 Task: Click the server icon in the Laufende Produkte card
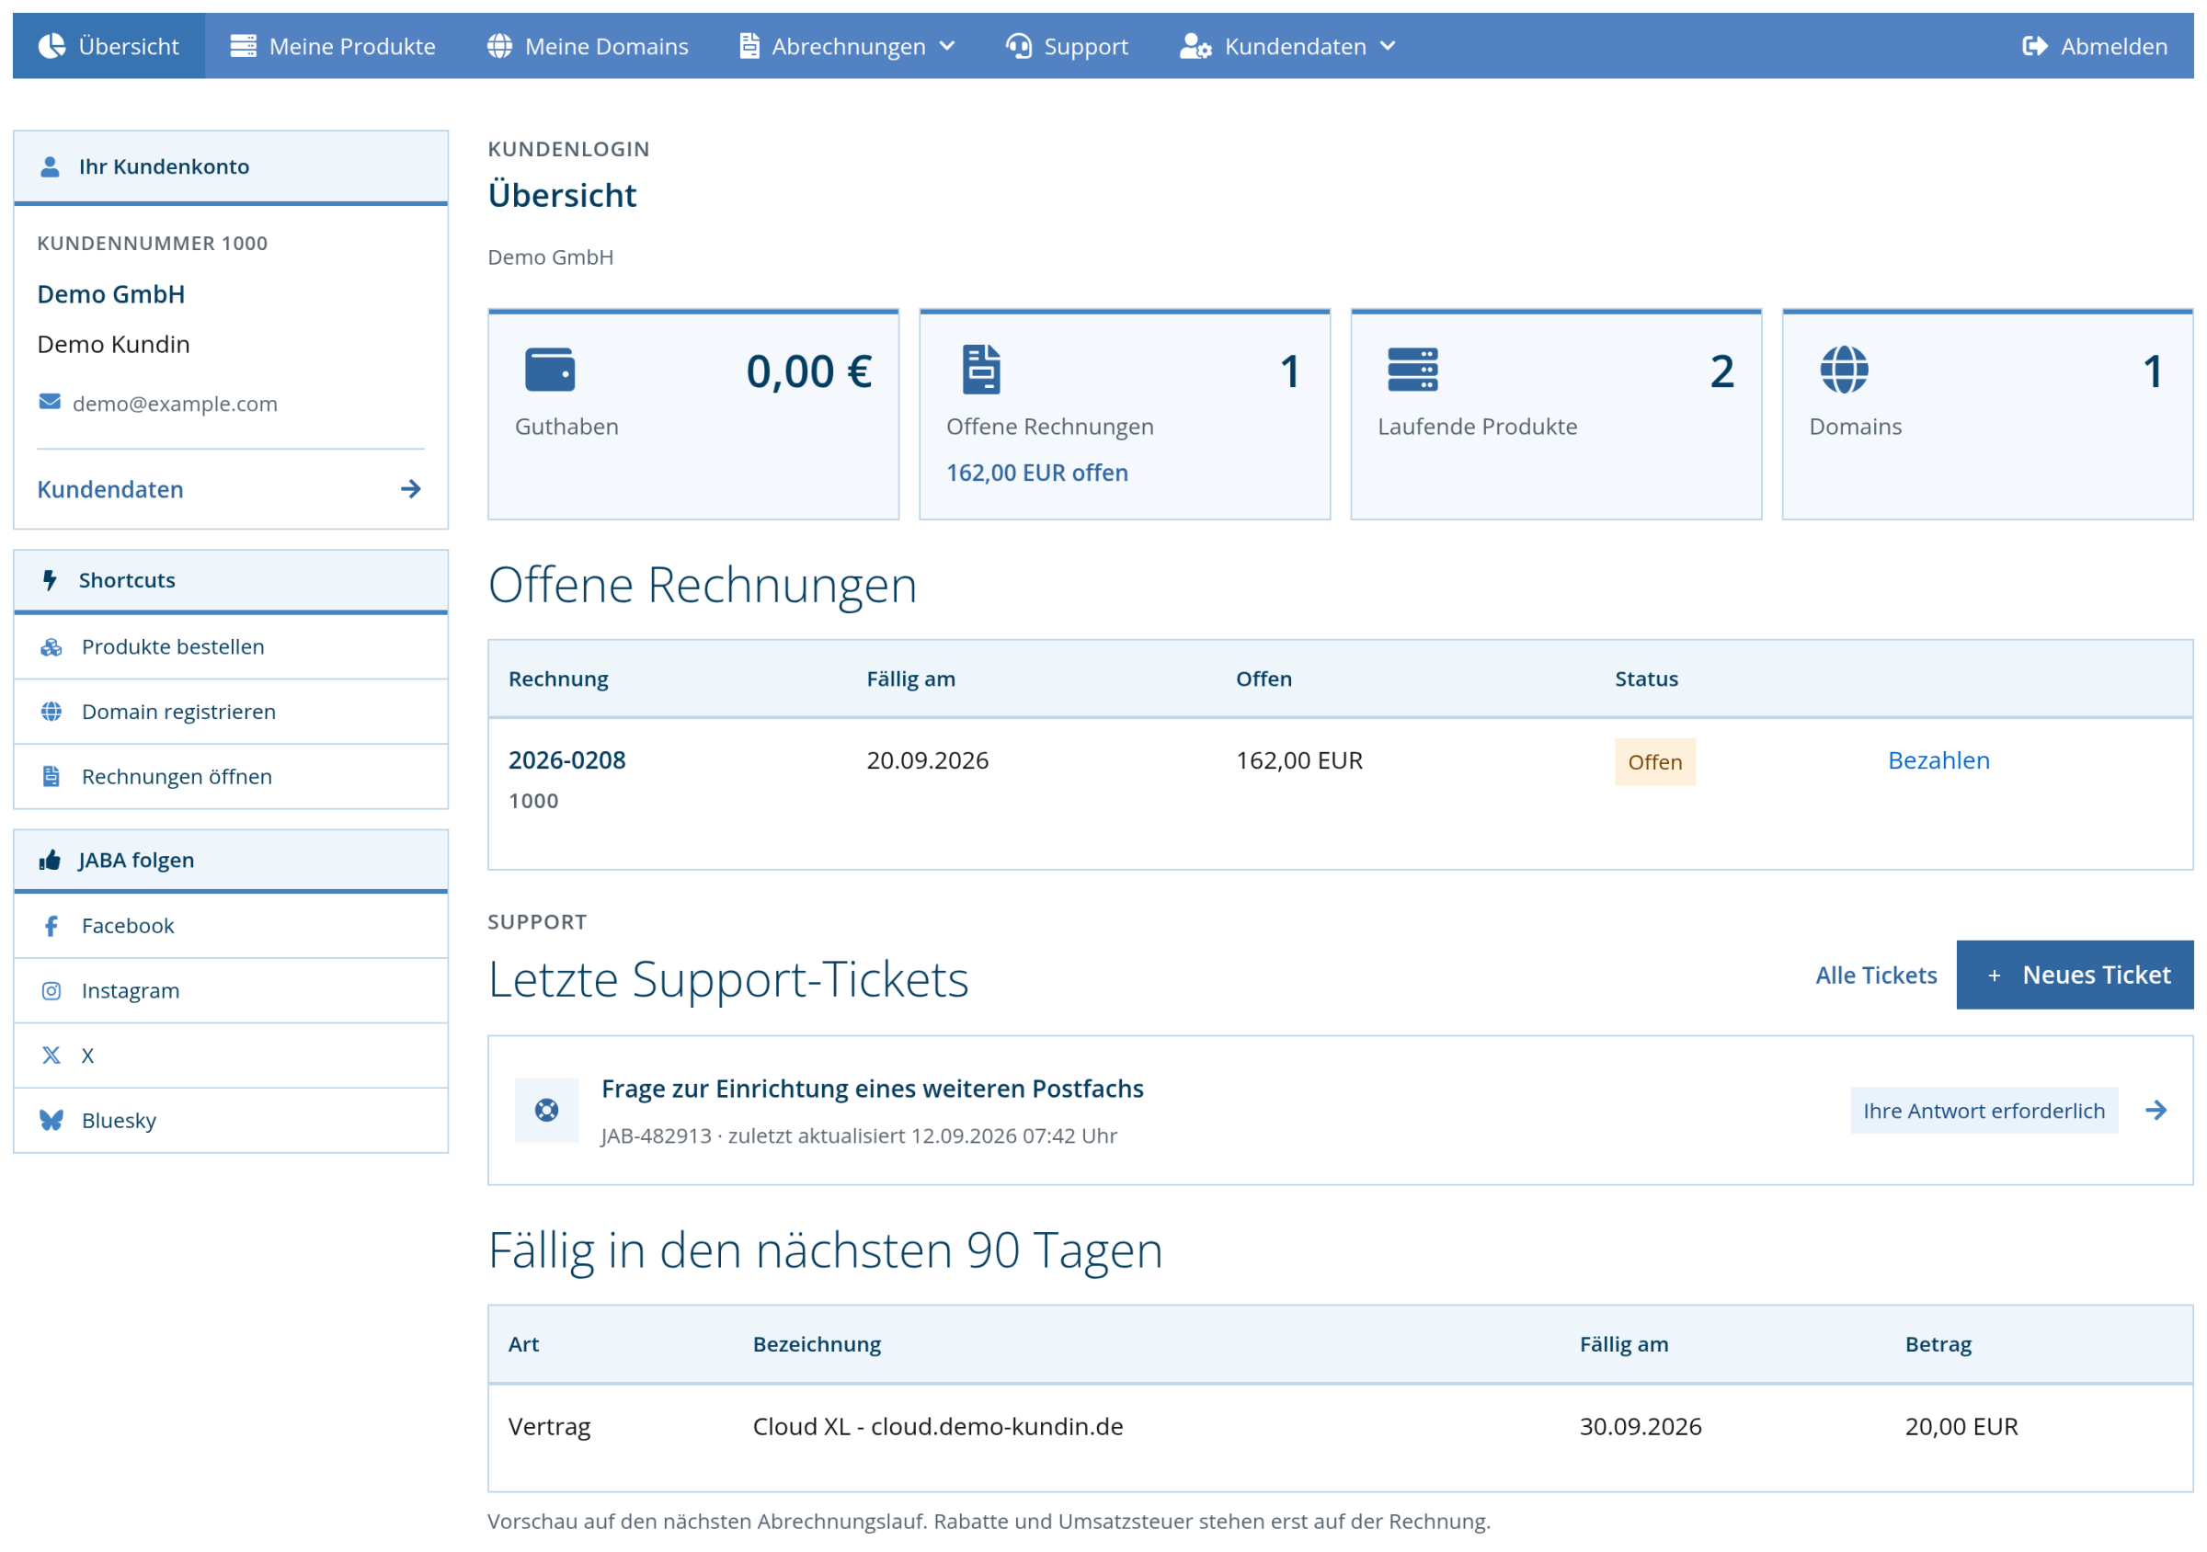[1413, 370]
